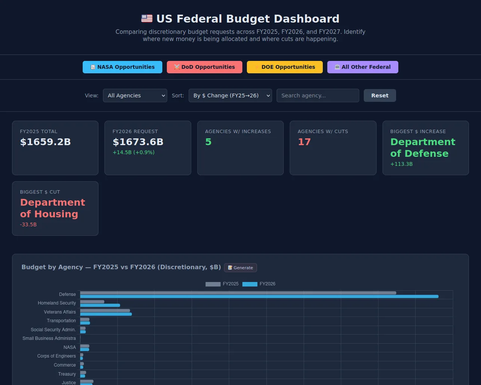Viewport: 481px width, 385px height.
Task: Click the 'Defense' chart axis label
Action: click(67, 294)
